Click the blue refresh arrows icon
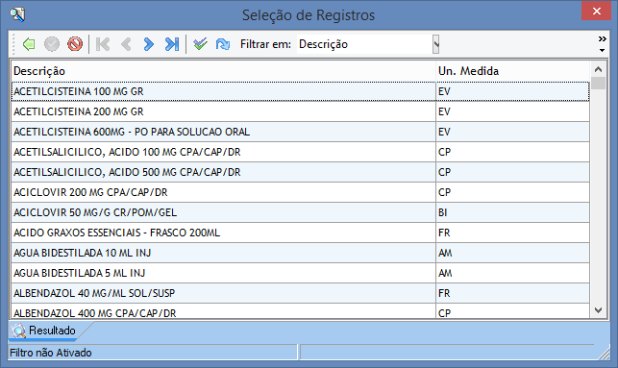 [223, 44]
